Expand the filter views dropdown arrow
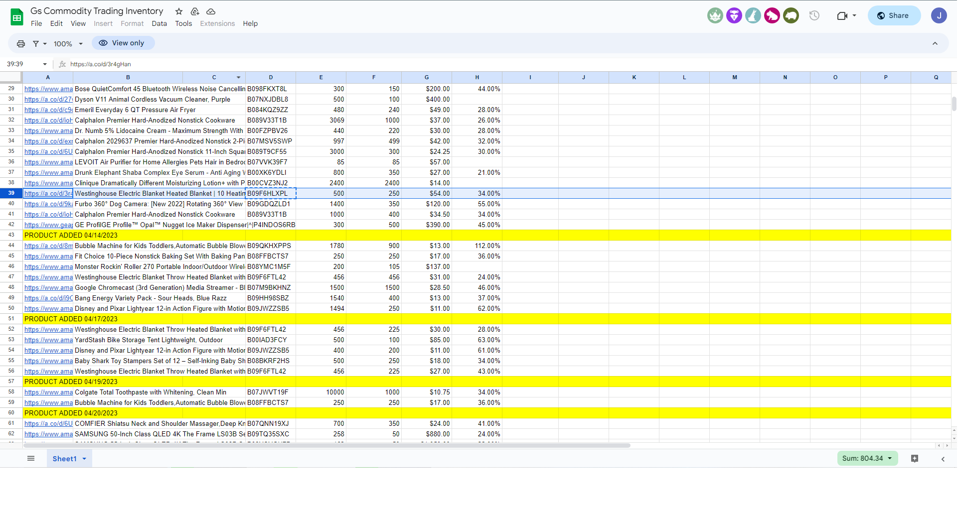 click(45, 44)
